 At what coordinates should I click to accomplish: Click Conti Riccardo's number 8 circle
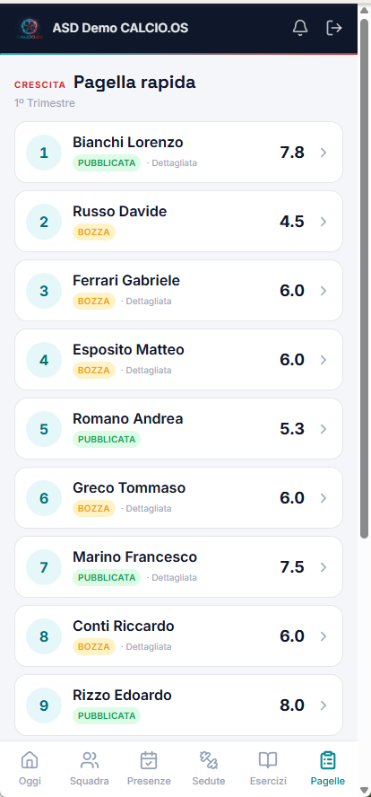(44, 636)
